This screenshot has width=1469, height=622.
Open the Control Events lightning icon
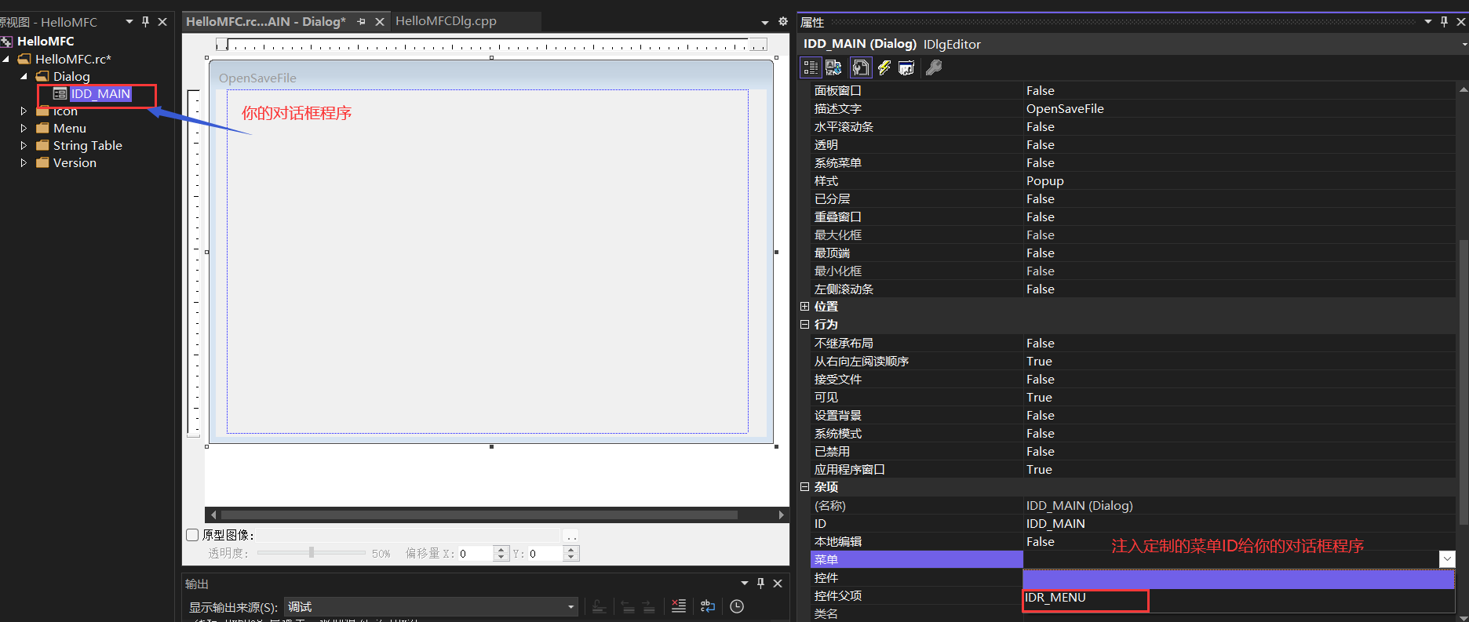(x=884, y=68)
